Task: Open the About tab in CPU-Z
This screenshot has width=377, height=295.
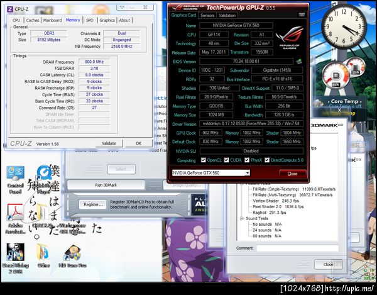Action: tap(124, 20)
